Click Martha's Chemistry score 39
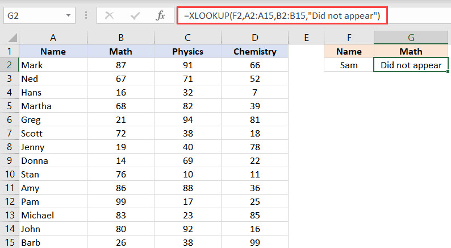 [255, 106]
